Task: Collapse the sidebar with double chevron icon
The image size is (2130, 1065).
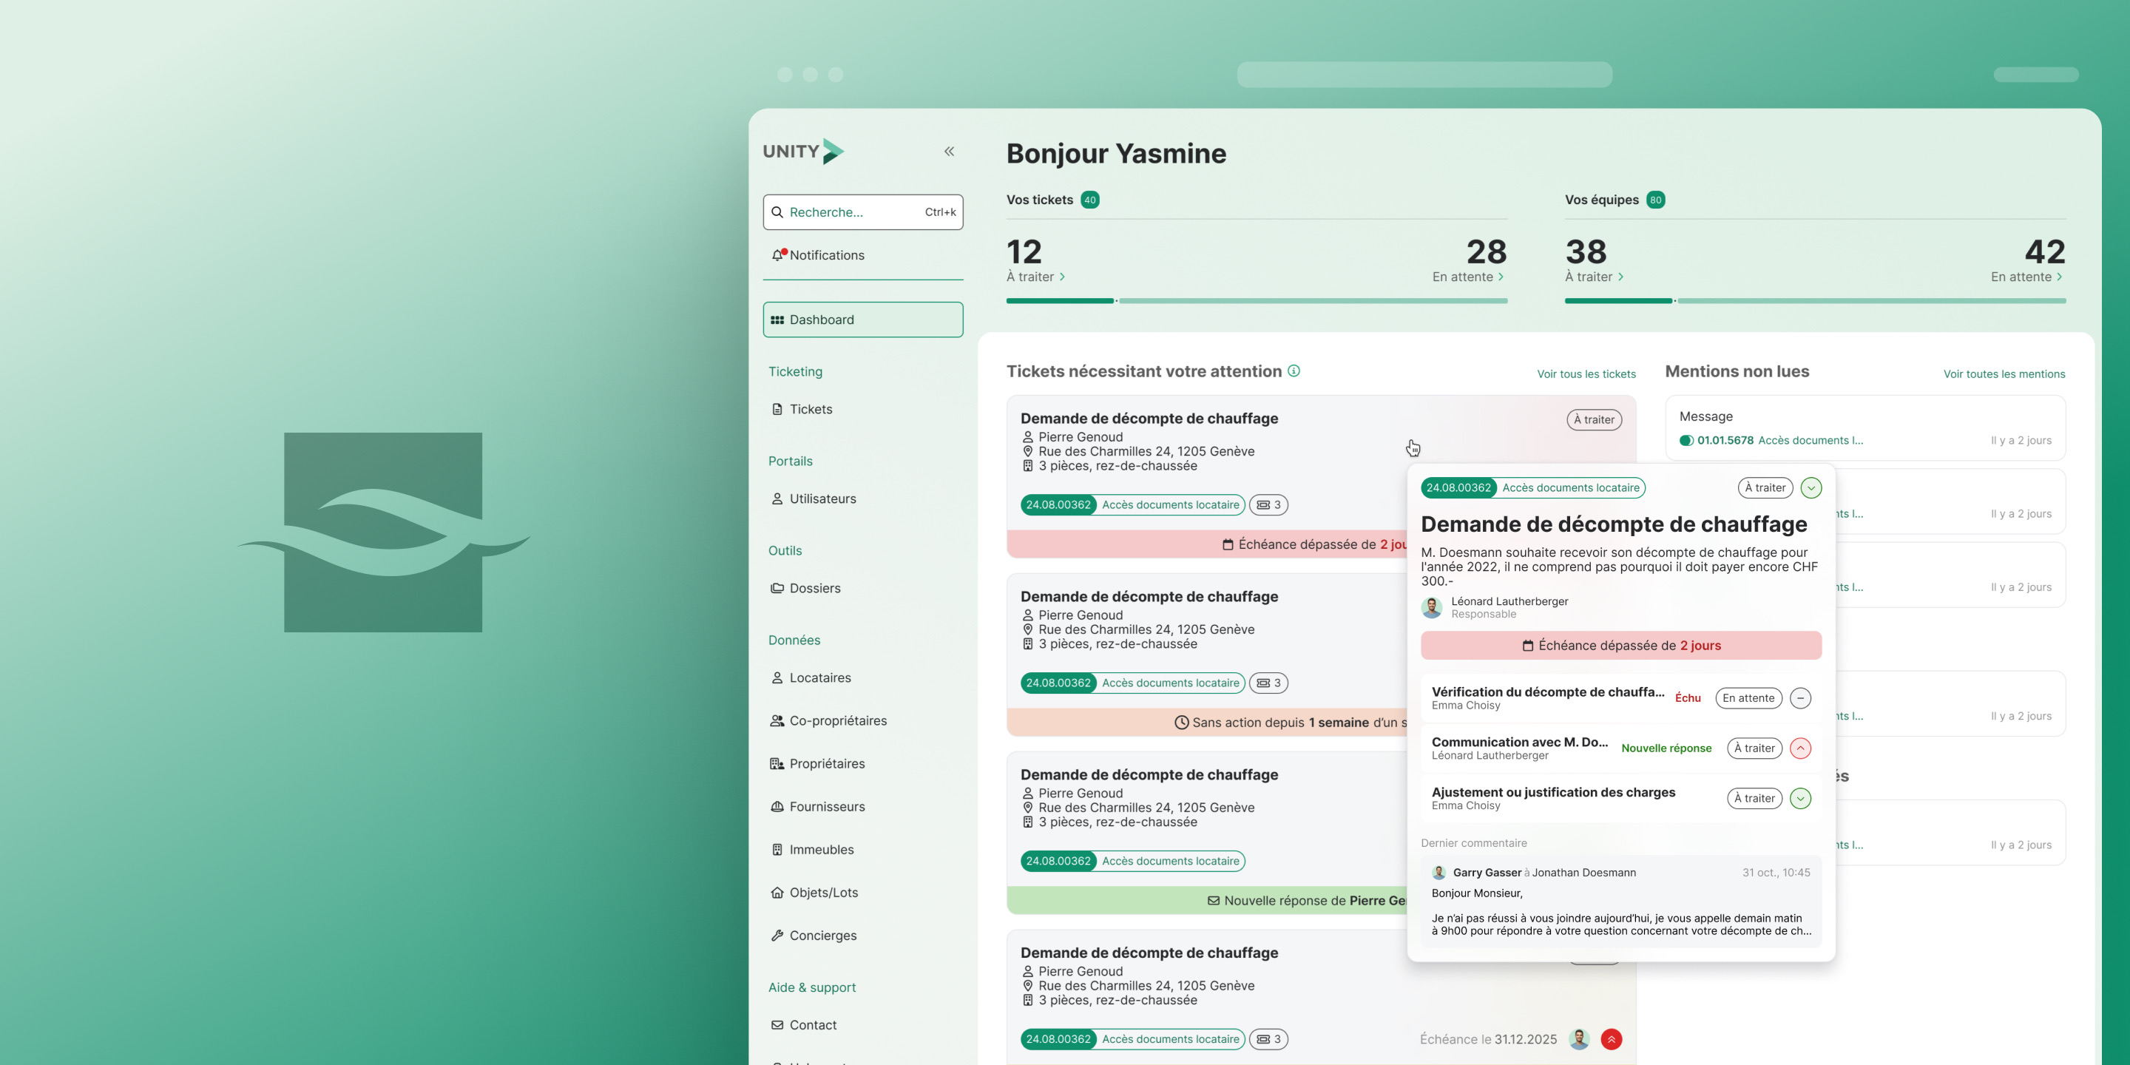Action: 949,152
